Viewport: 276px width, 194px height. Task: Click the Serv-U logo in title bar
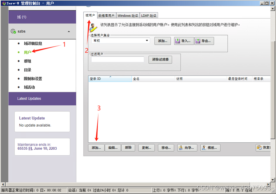4,3
